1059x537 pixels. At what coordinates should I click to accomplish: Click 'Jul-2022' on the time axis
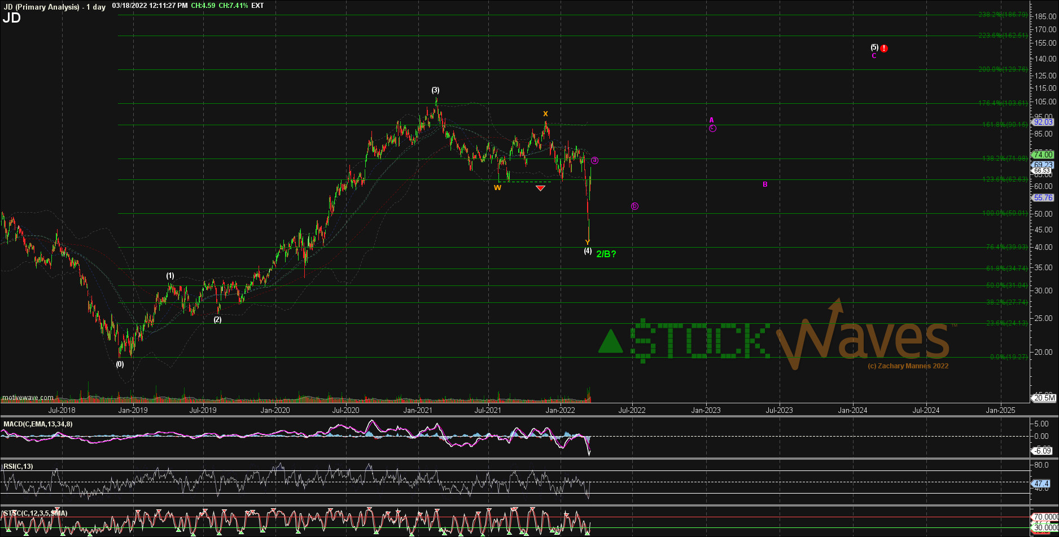click(x=632, y=410)
